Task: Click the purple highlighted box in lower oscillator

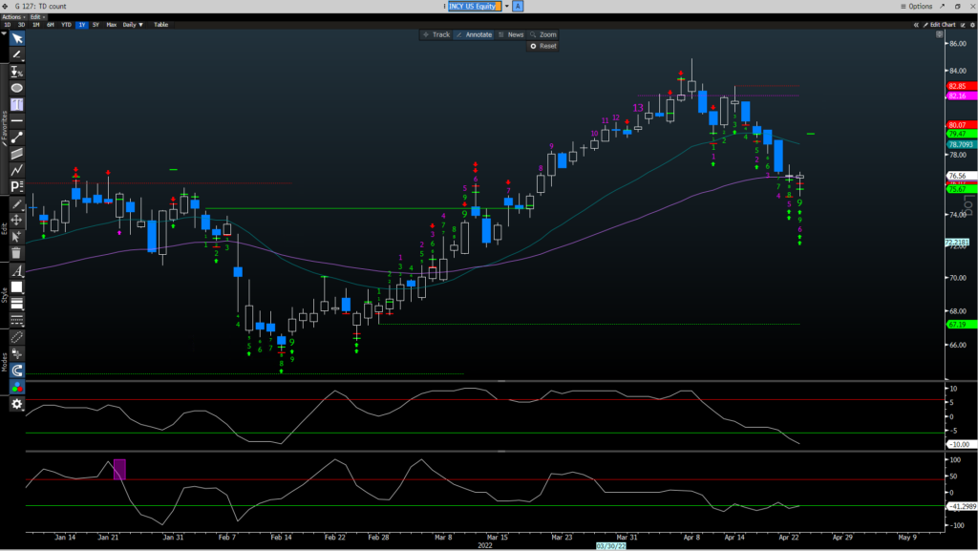Action: pos(119,469)
